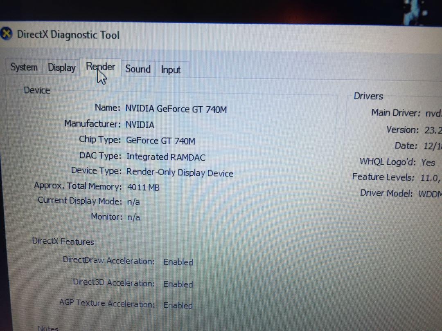This screenshot has height=331, width=442.
Task: Click the WHQL Logo'd Yes value
Action: pyautogui.click(x=428, y=162)
